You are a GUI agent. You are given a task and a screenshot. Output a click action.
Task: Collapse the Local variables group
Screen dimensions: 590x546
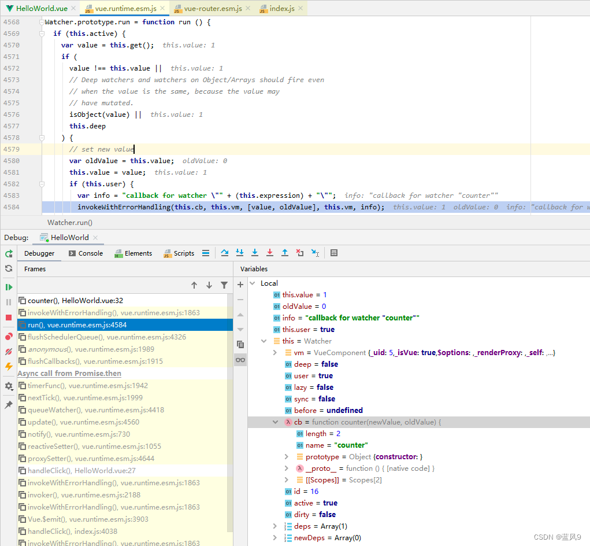(253, 283)
